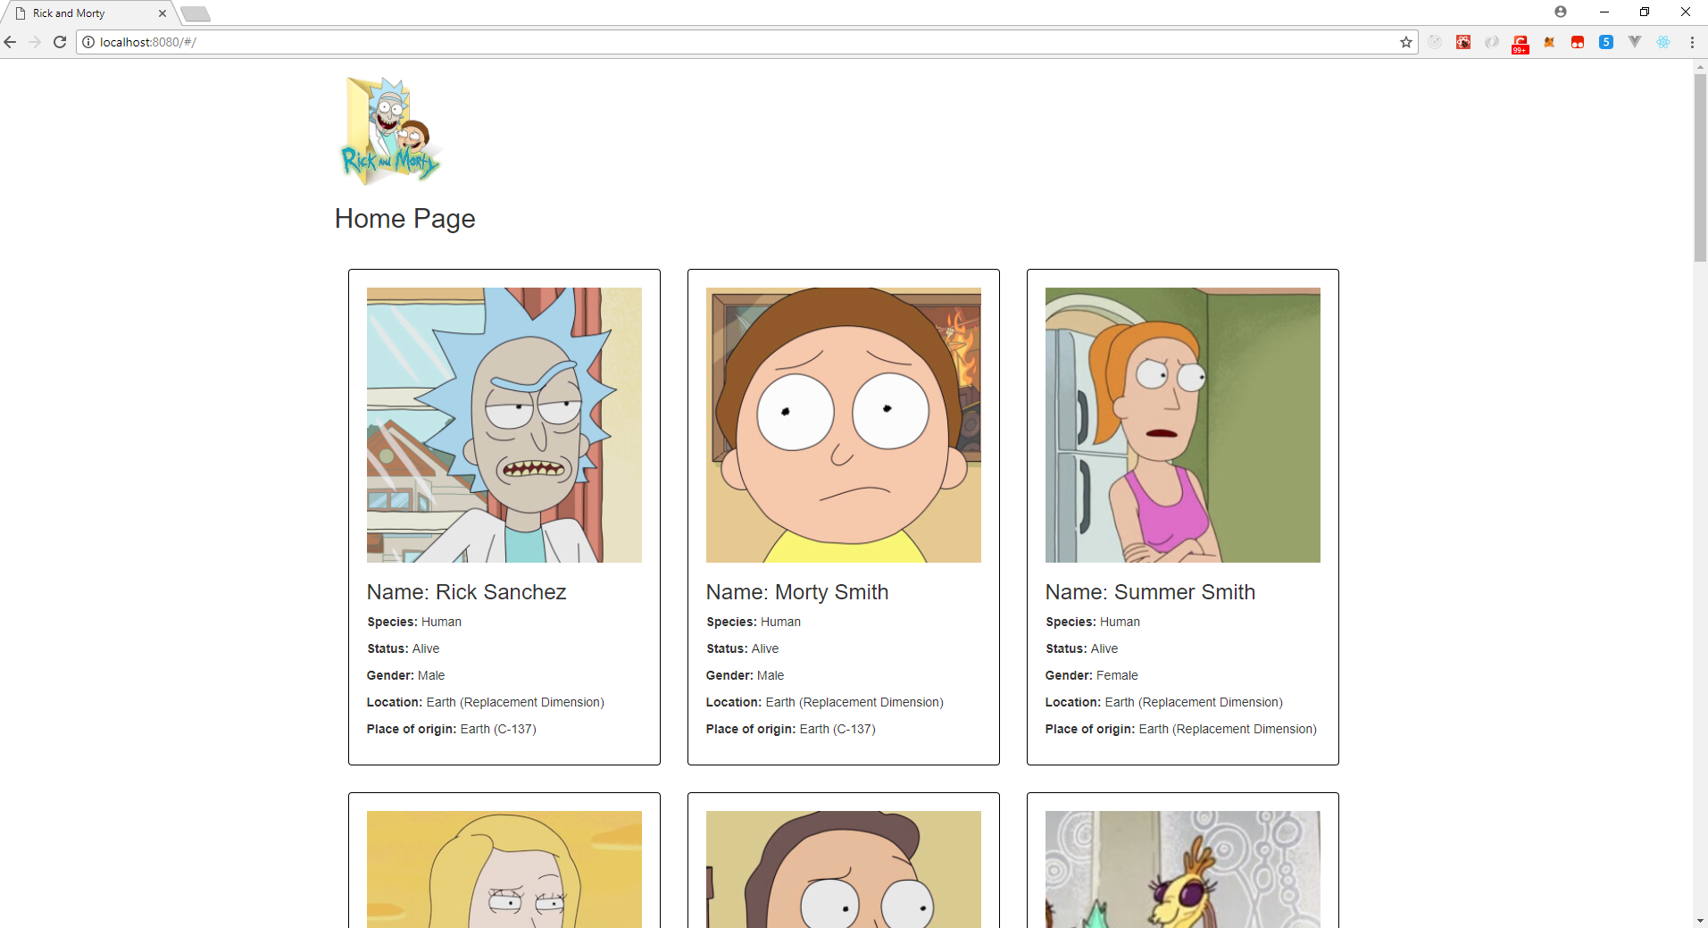Click the Rick and Morty logo
Screen dimensions: 1708x928
pyautogui.click(x=391, y=131)
